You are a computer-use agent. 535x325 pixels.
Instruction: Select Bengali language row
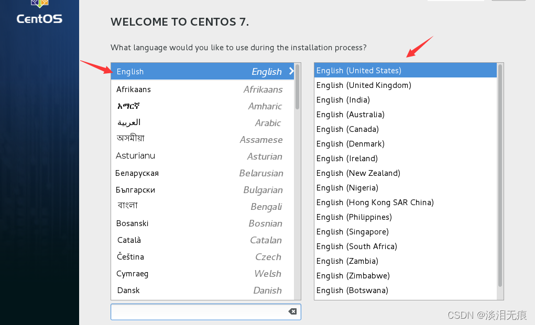tap(202, 206)
